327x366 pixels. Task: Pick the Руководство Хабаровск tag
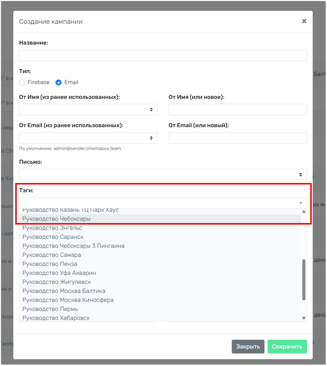tap(56, 318)
